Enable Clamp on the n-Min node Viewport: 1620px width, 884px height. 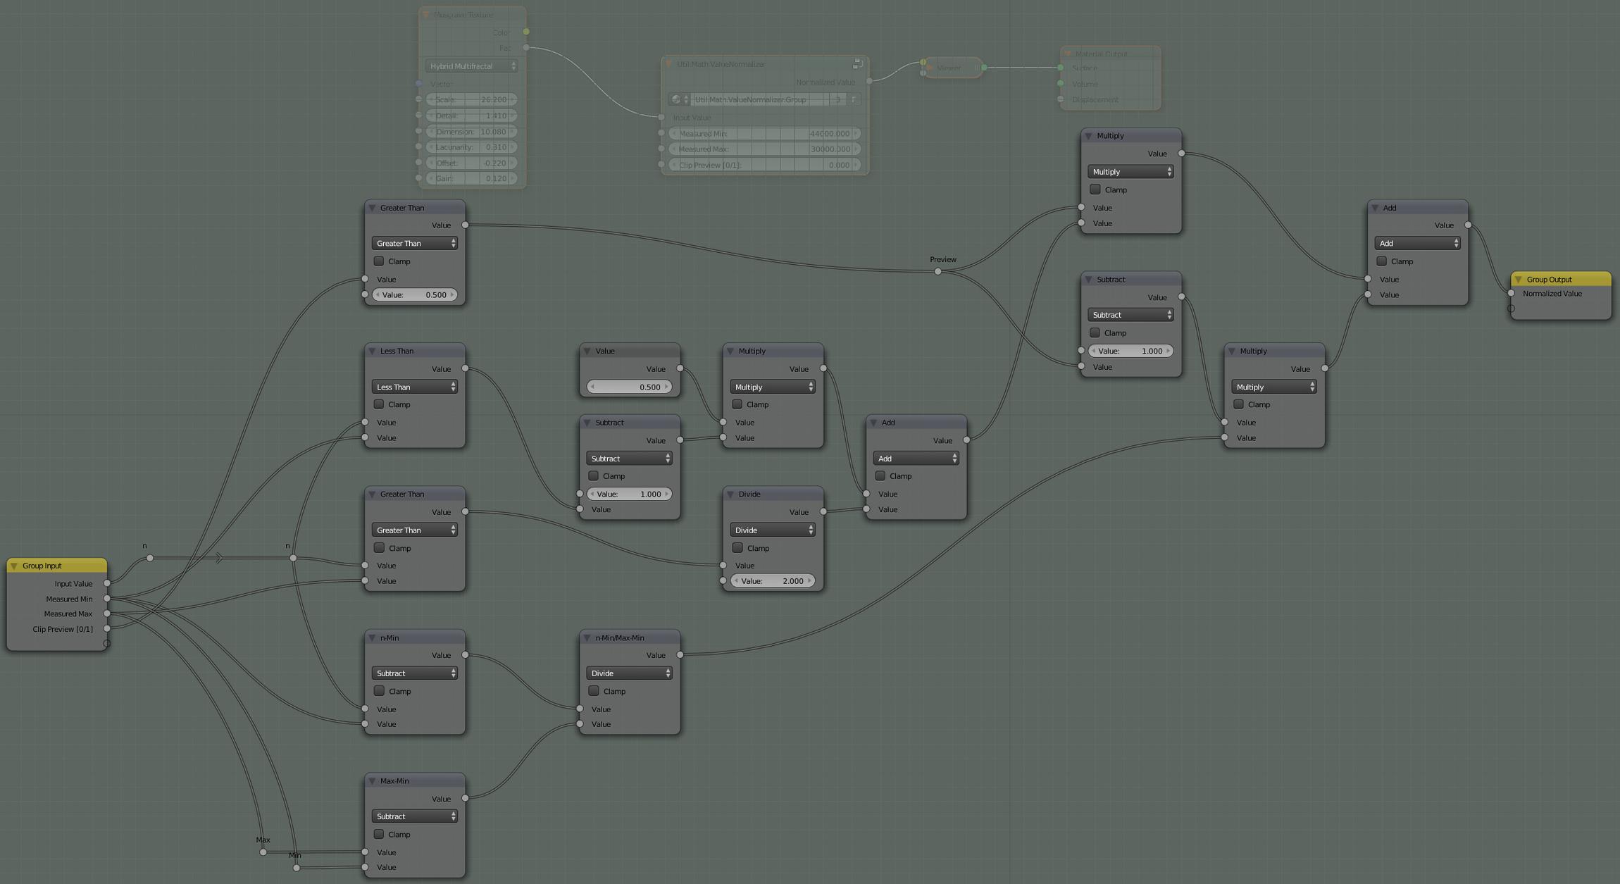tap(379, 691)
